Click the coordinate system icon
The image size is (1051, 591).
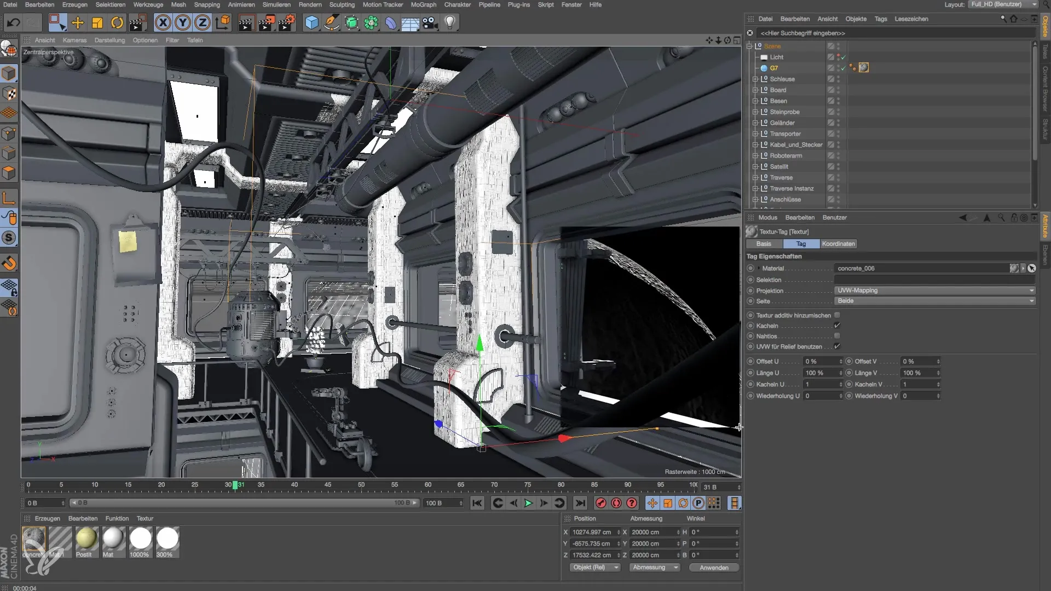click(223, 22)
